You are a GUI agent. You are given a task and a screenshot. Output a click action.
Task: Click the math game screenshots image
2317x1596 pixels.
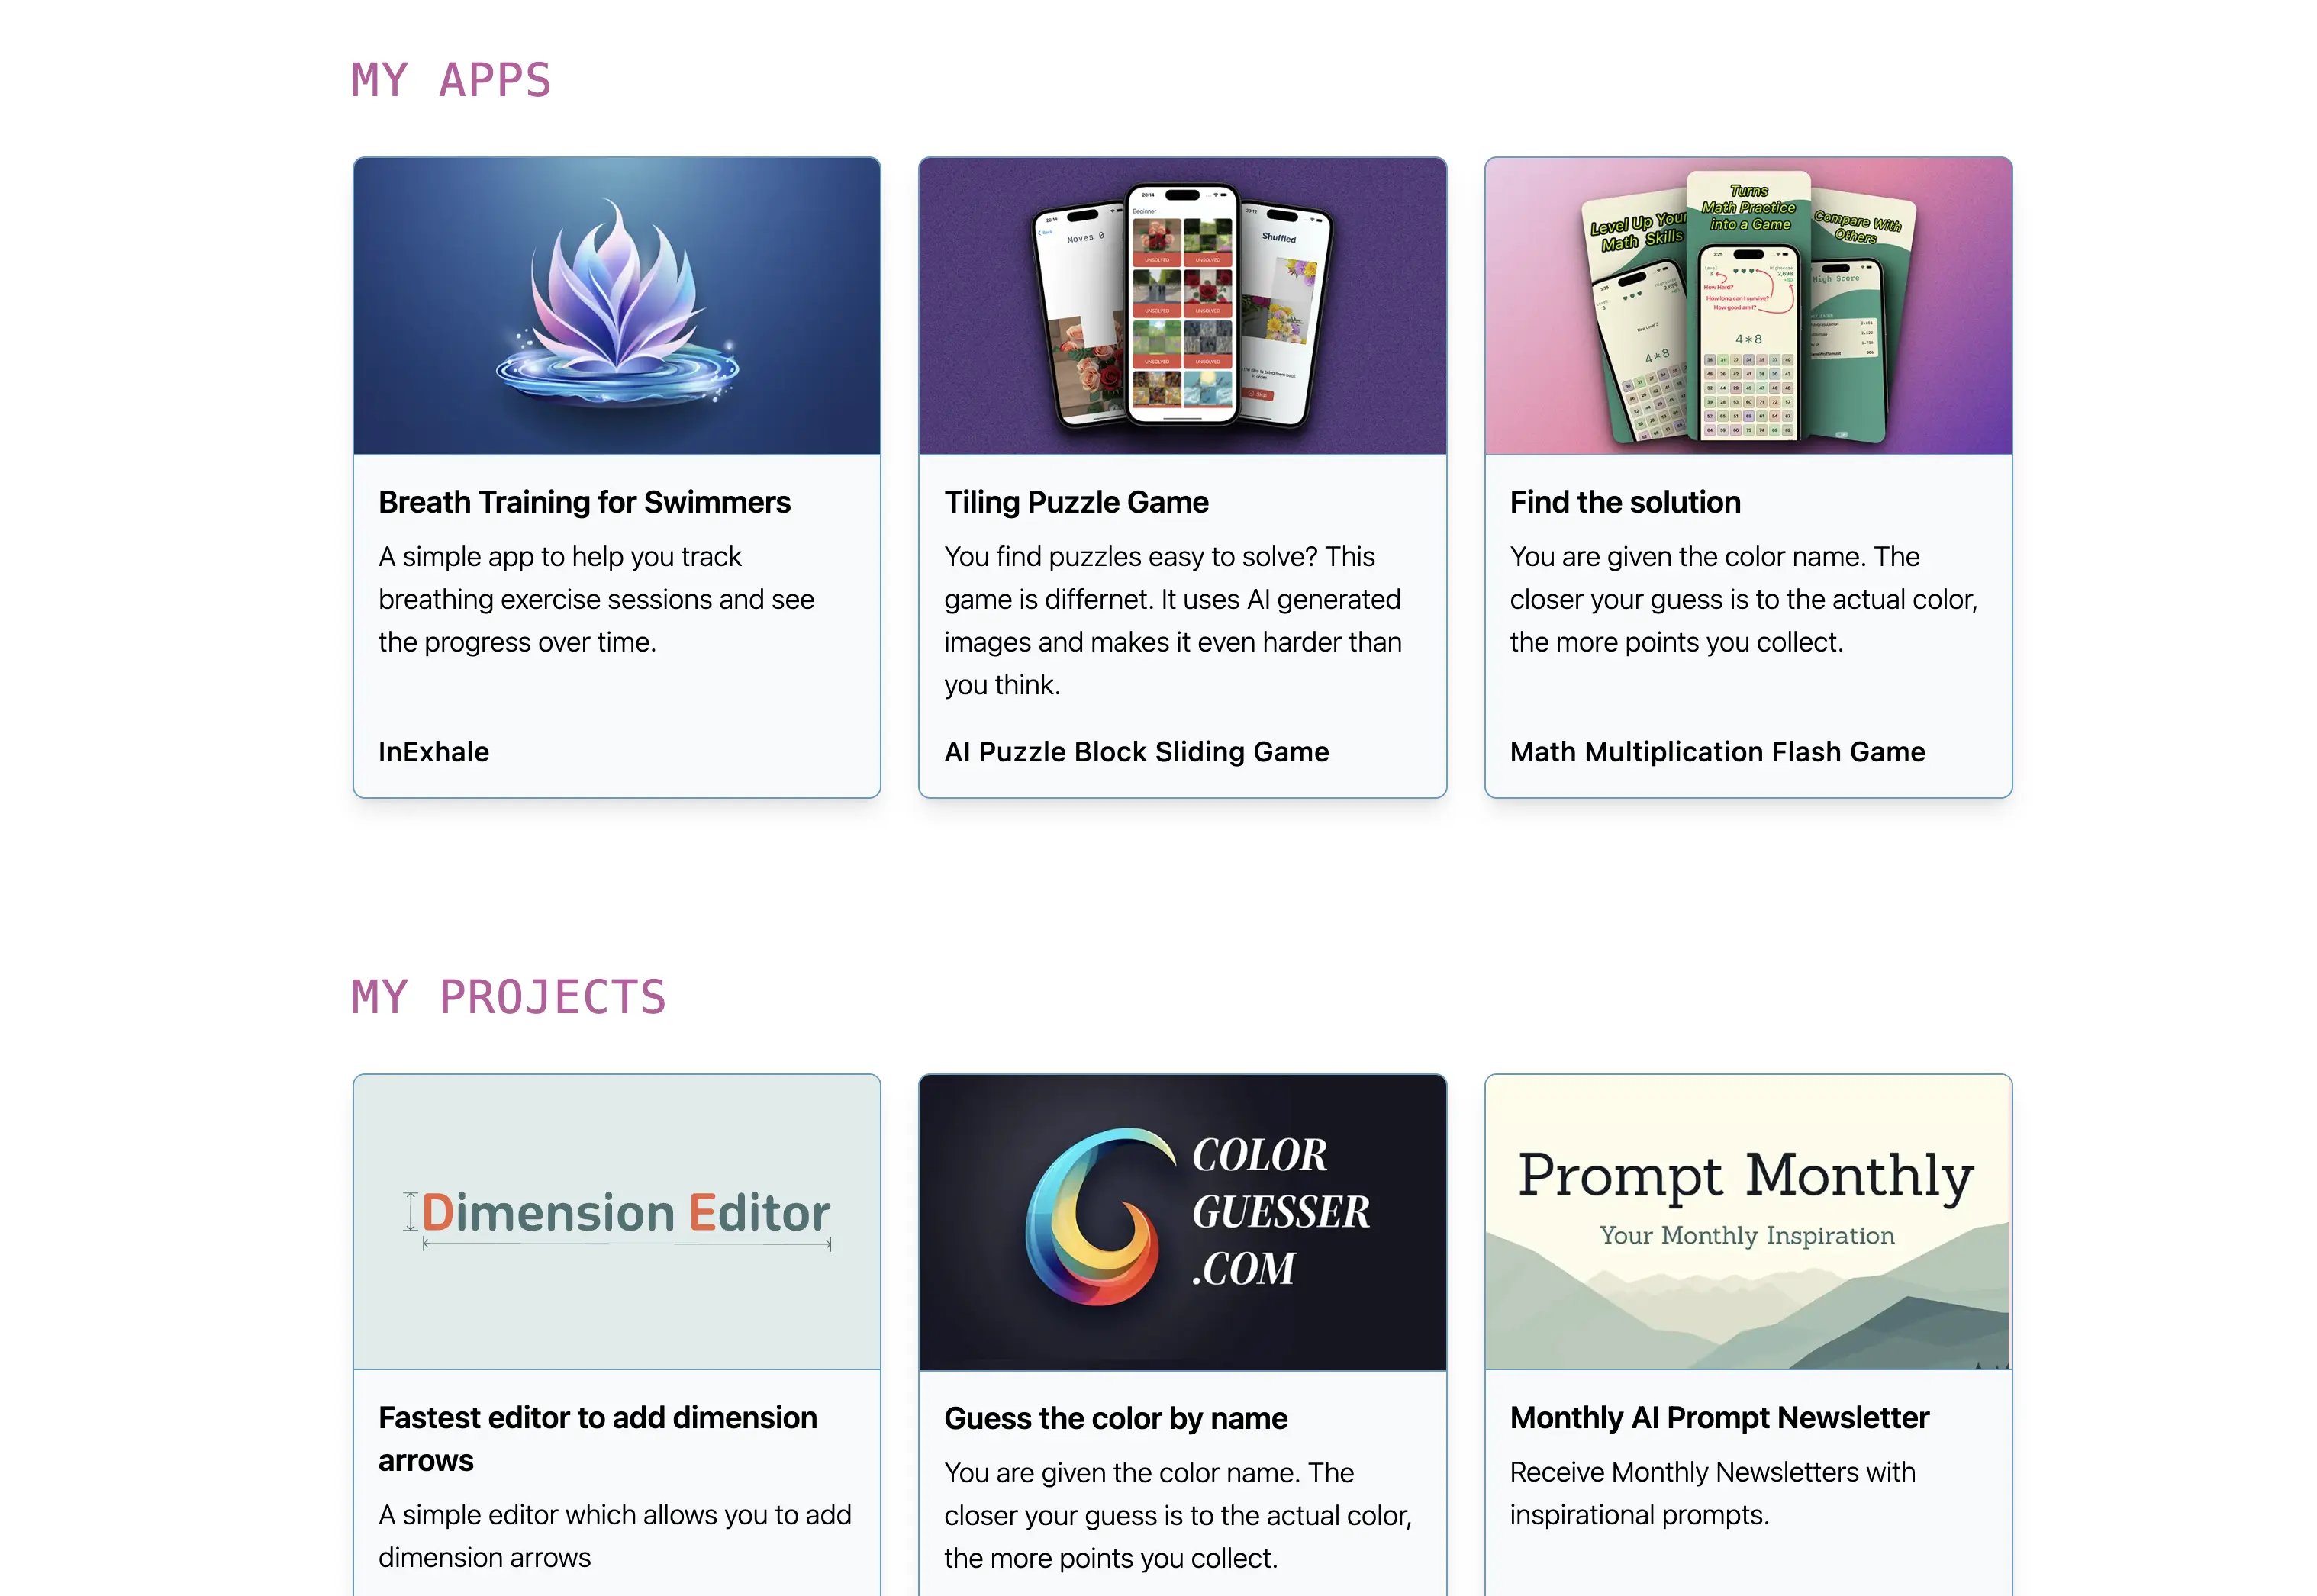(x=1748, y=306)
